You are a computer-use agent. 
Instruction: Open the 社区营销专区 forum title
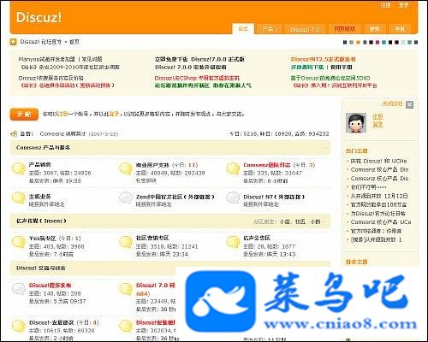(152, 238)
